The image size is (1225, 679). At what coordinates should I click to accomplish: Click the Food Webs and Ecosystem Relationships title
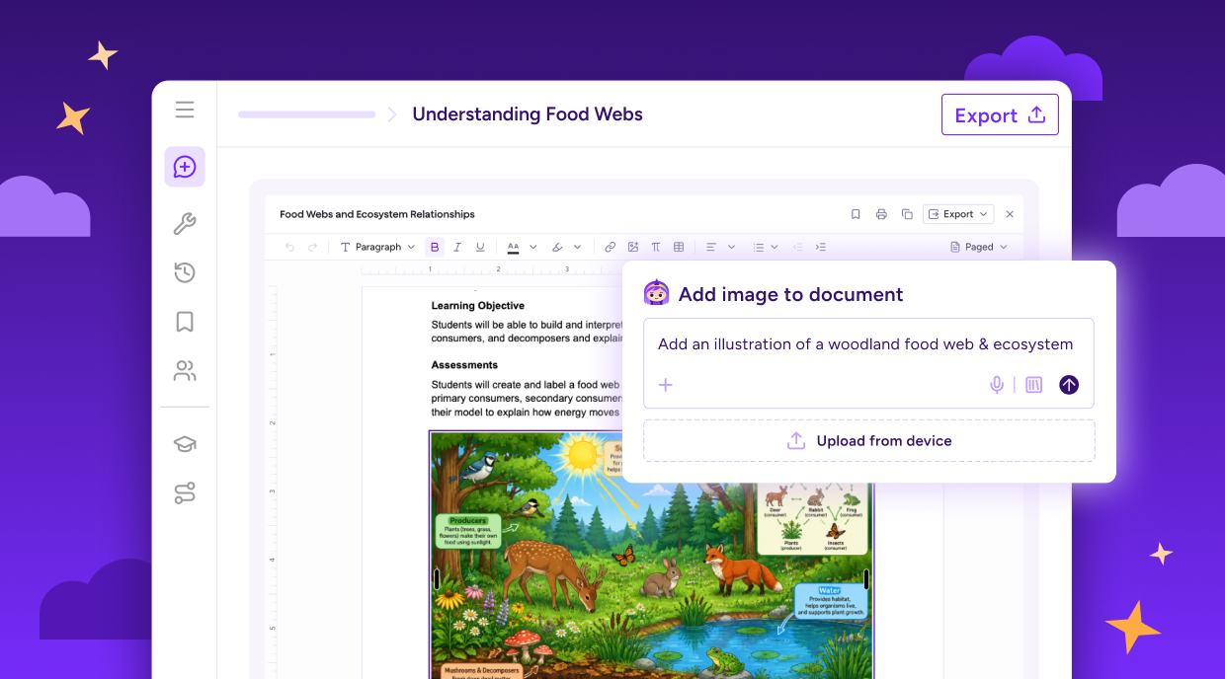pos(377,214)
